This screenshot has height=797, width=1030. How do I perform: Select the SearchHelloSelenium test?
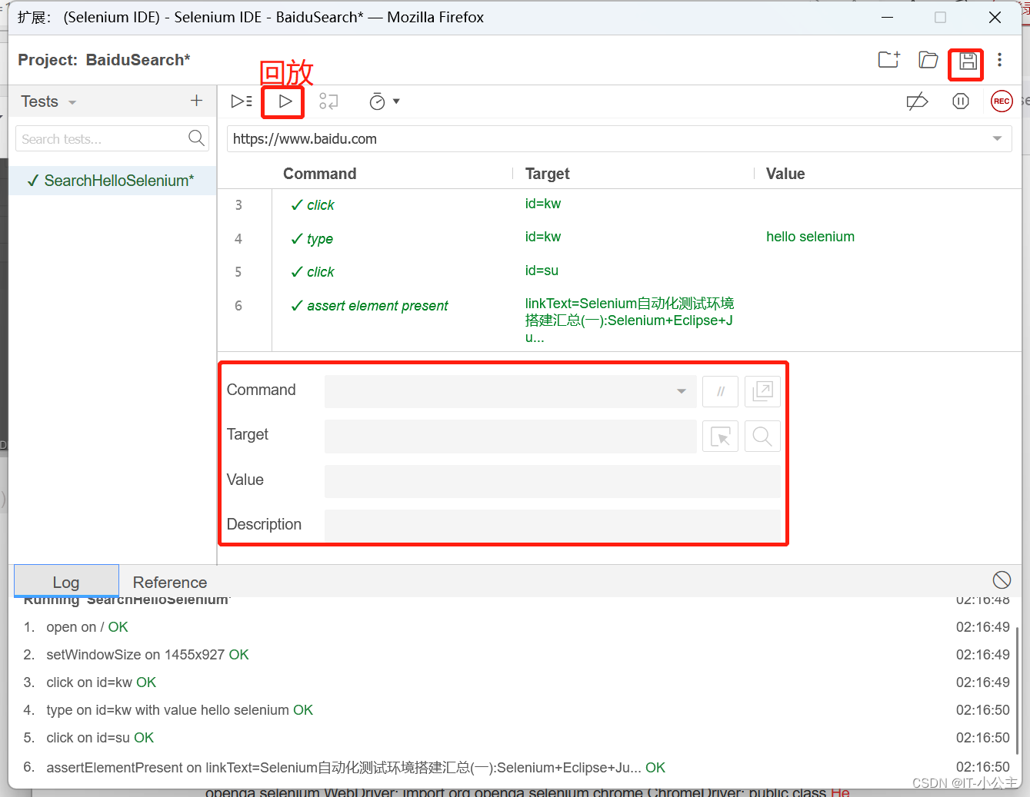[x=112, y=181]
